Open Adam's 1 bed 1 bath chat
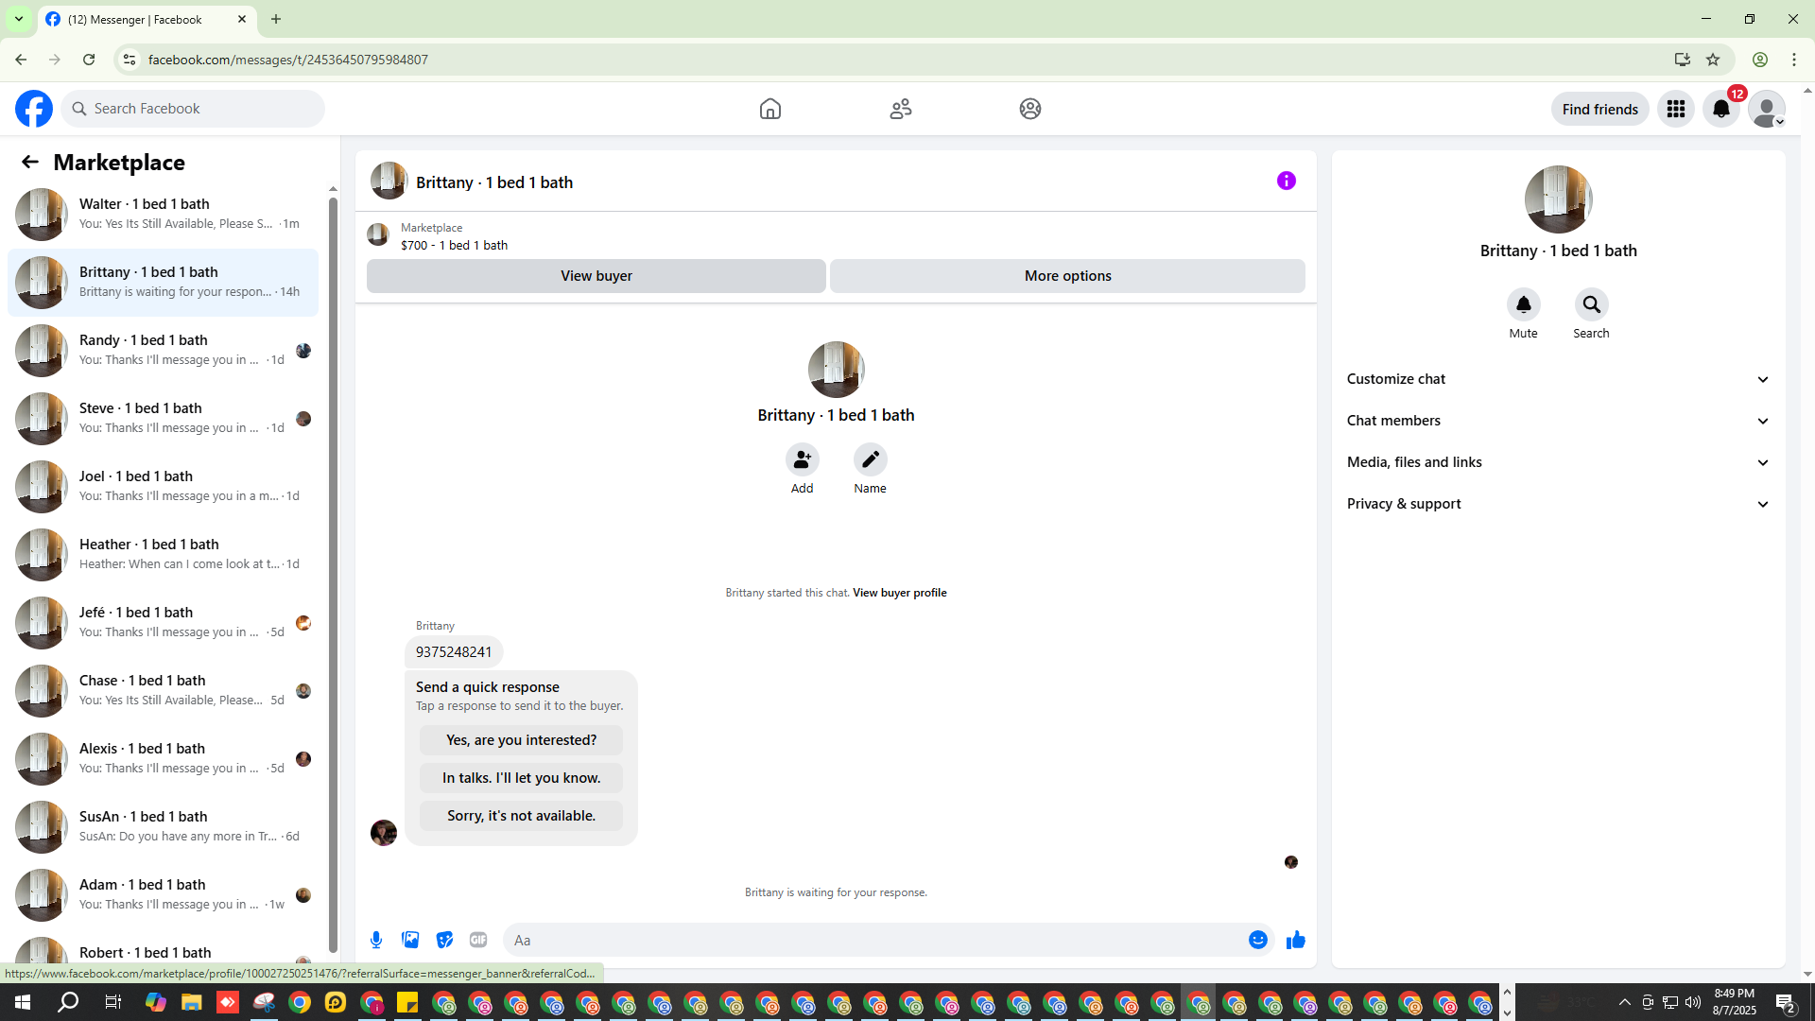1815x1021 pixels. (x=164, y=895)
